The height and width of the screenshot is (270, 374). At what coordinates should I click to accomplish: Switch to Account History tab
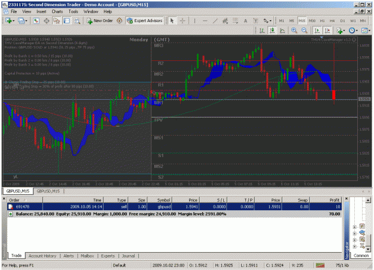(42, 256)
